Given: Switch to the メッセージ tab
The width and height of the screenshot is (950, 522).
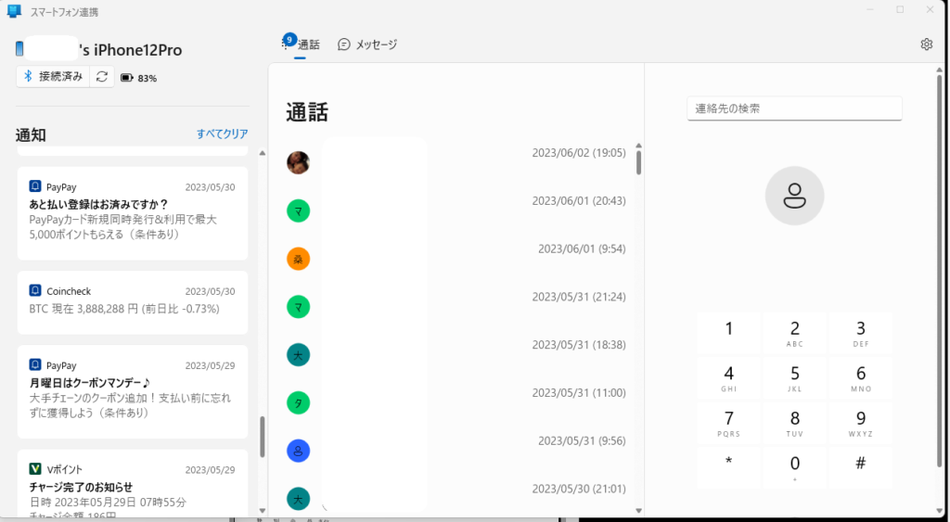Looking at the screenshot, I should click(367, 45).
